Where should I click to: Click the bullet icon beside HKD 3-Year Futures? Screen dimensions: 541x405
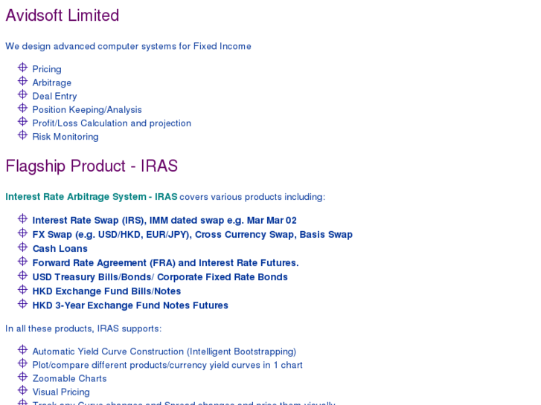tap(22, 303)
